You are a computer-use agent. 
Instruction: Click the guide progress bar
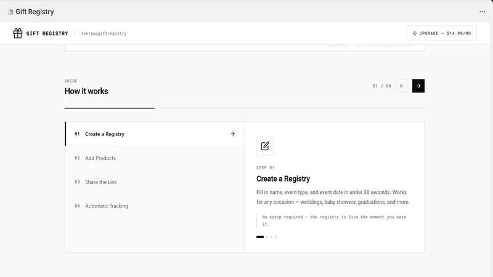[x=245, y=108]
